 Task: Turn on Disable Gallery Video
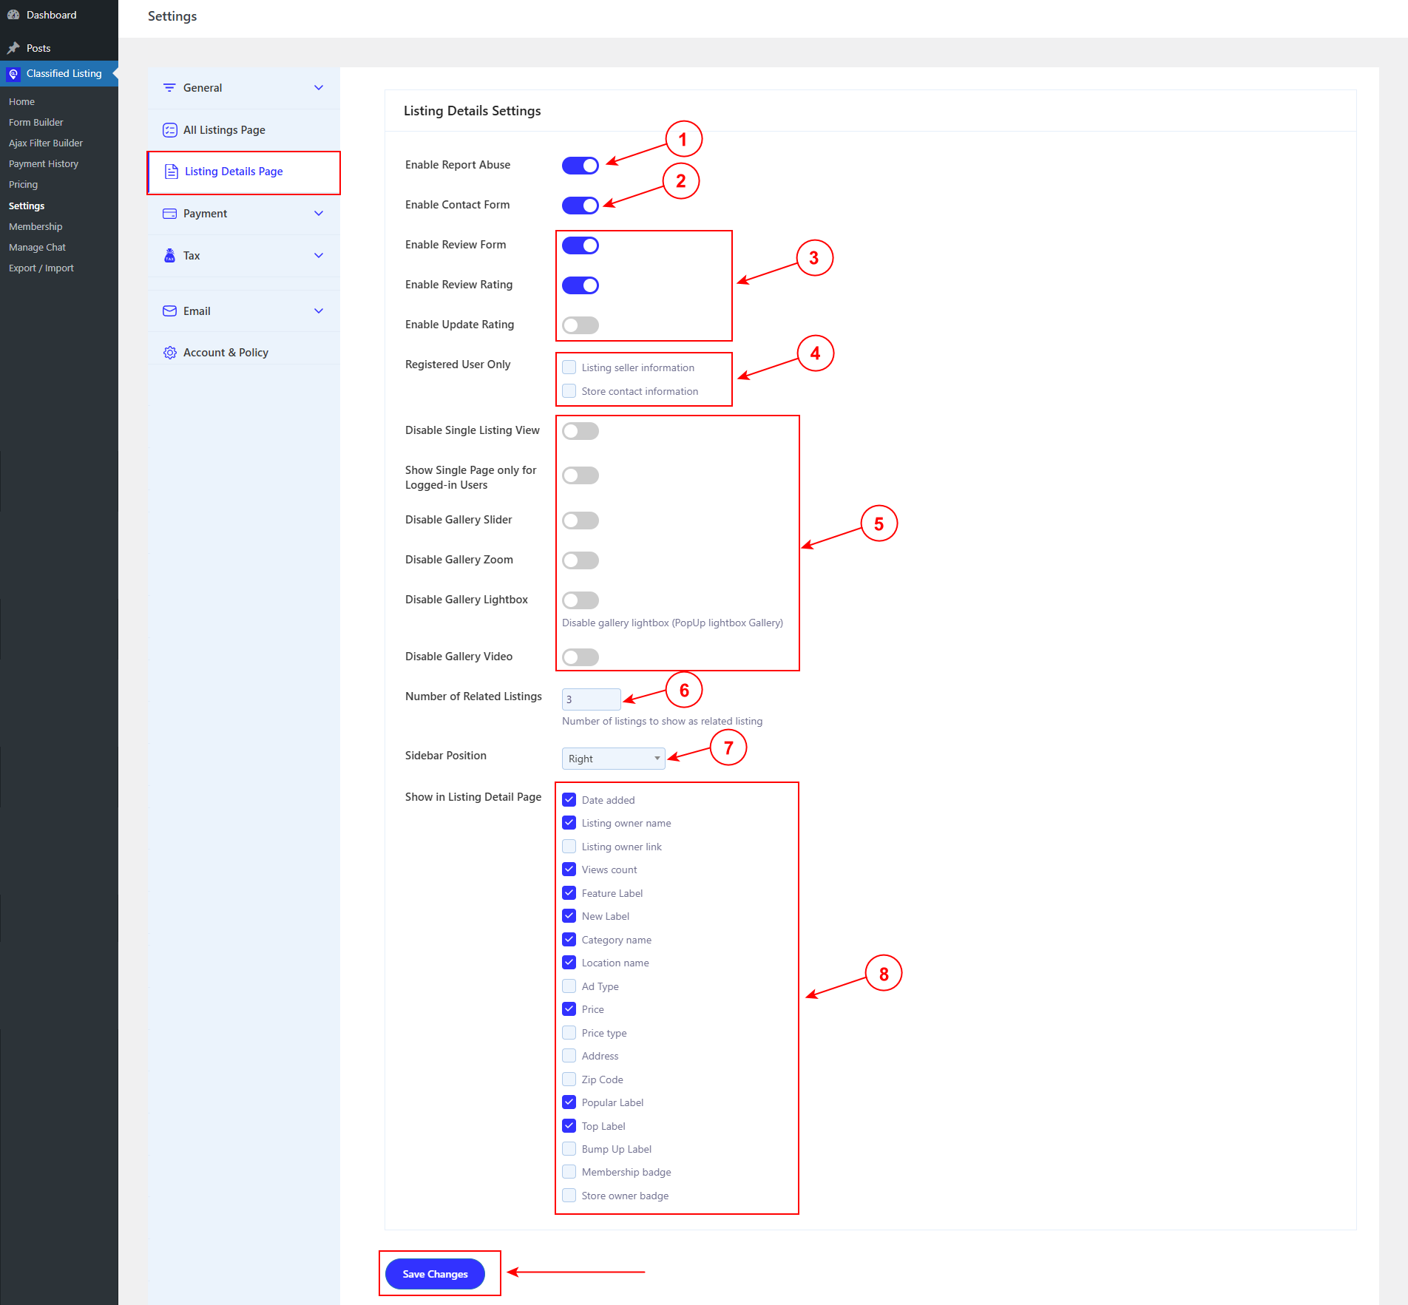coord(581,657)
